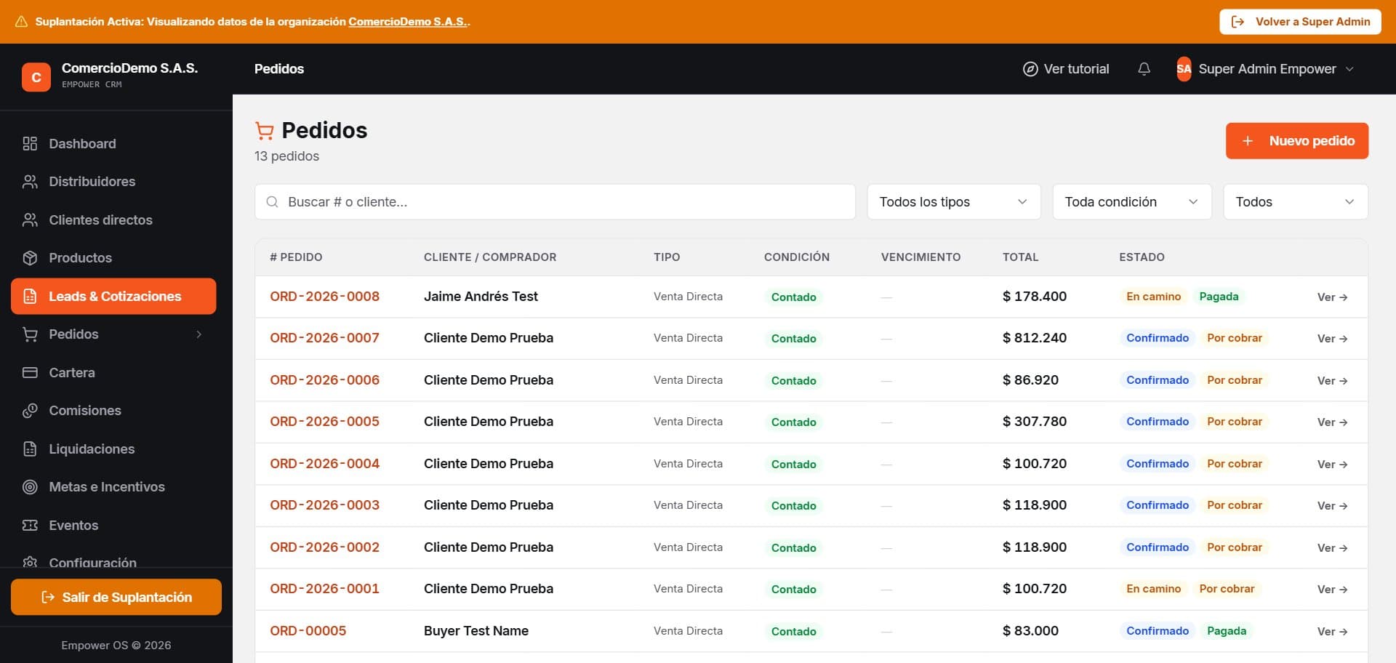This screenshot has height=663, width=1396.
Task: Open order ORD-2026-0008 link
Action: (324, 296)
